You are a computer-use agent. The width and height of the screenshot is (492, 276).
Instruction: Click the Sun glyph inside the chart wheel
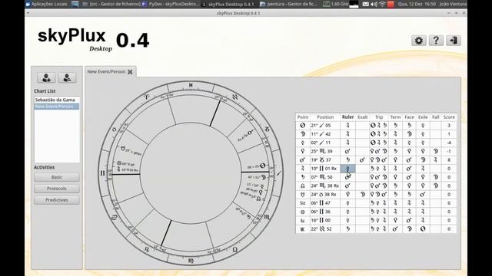tap(263, 166)
